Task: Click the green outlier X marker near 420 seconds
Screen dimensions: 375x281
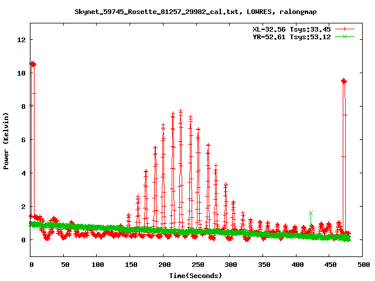Action: (311, 213)
